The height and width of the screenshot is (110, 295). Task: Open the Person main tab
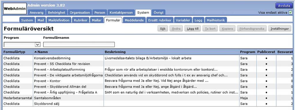pos(100,13)
